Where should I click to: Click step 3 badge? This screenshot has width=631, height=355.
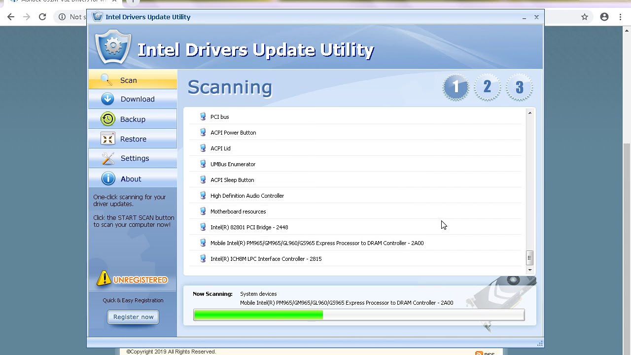tap(519, 87)
